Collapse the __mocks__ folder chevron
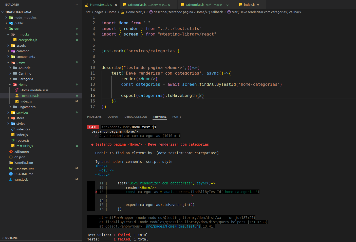Viewport: 356px width, 242px height. pos(8,34)
